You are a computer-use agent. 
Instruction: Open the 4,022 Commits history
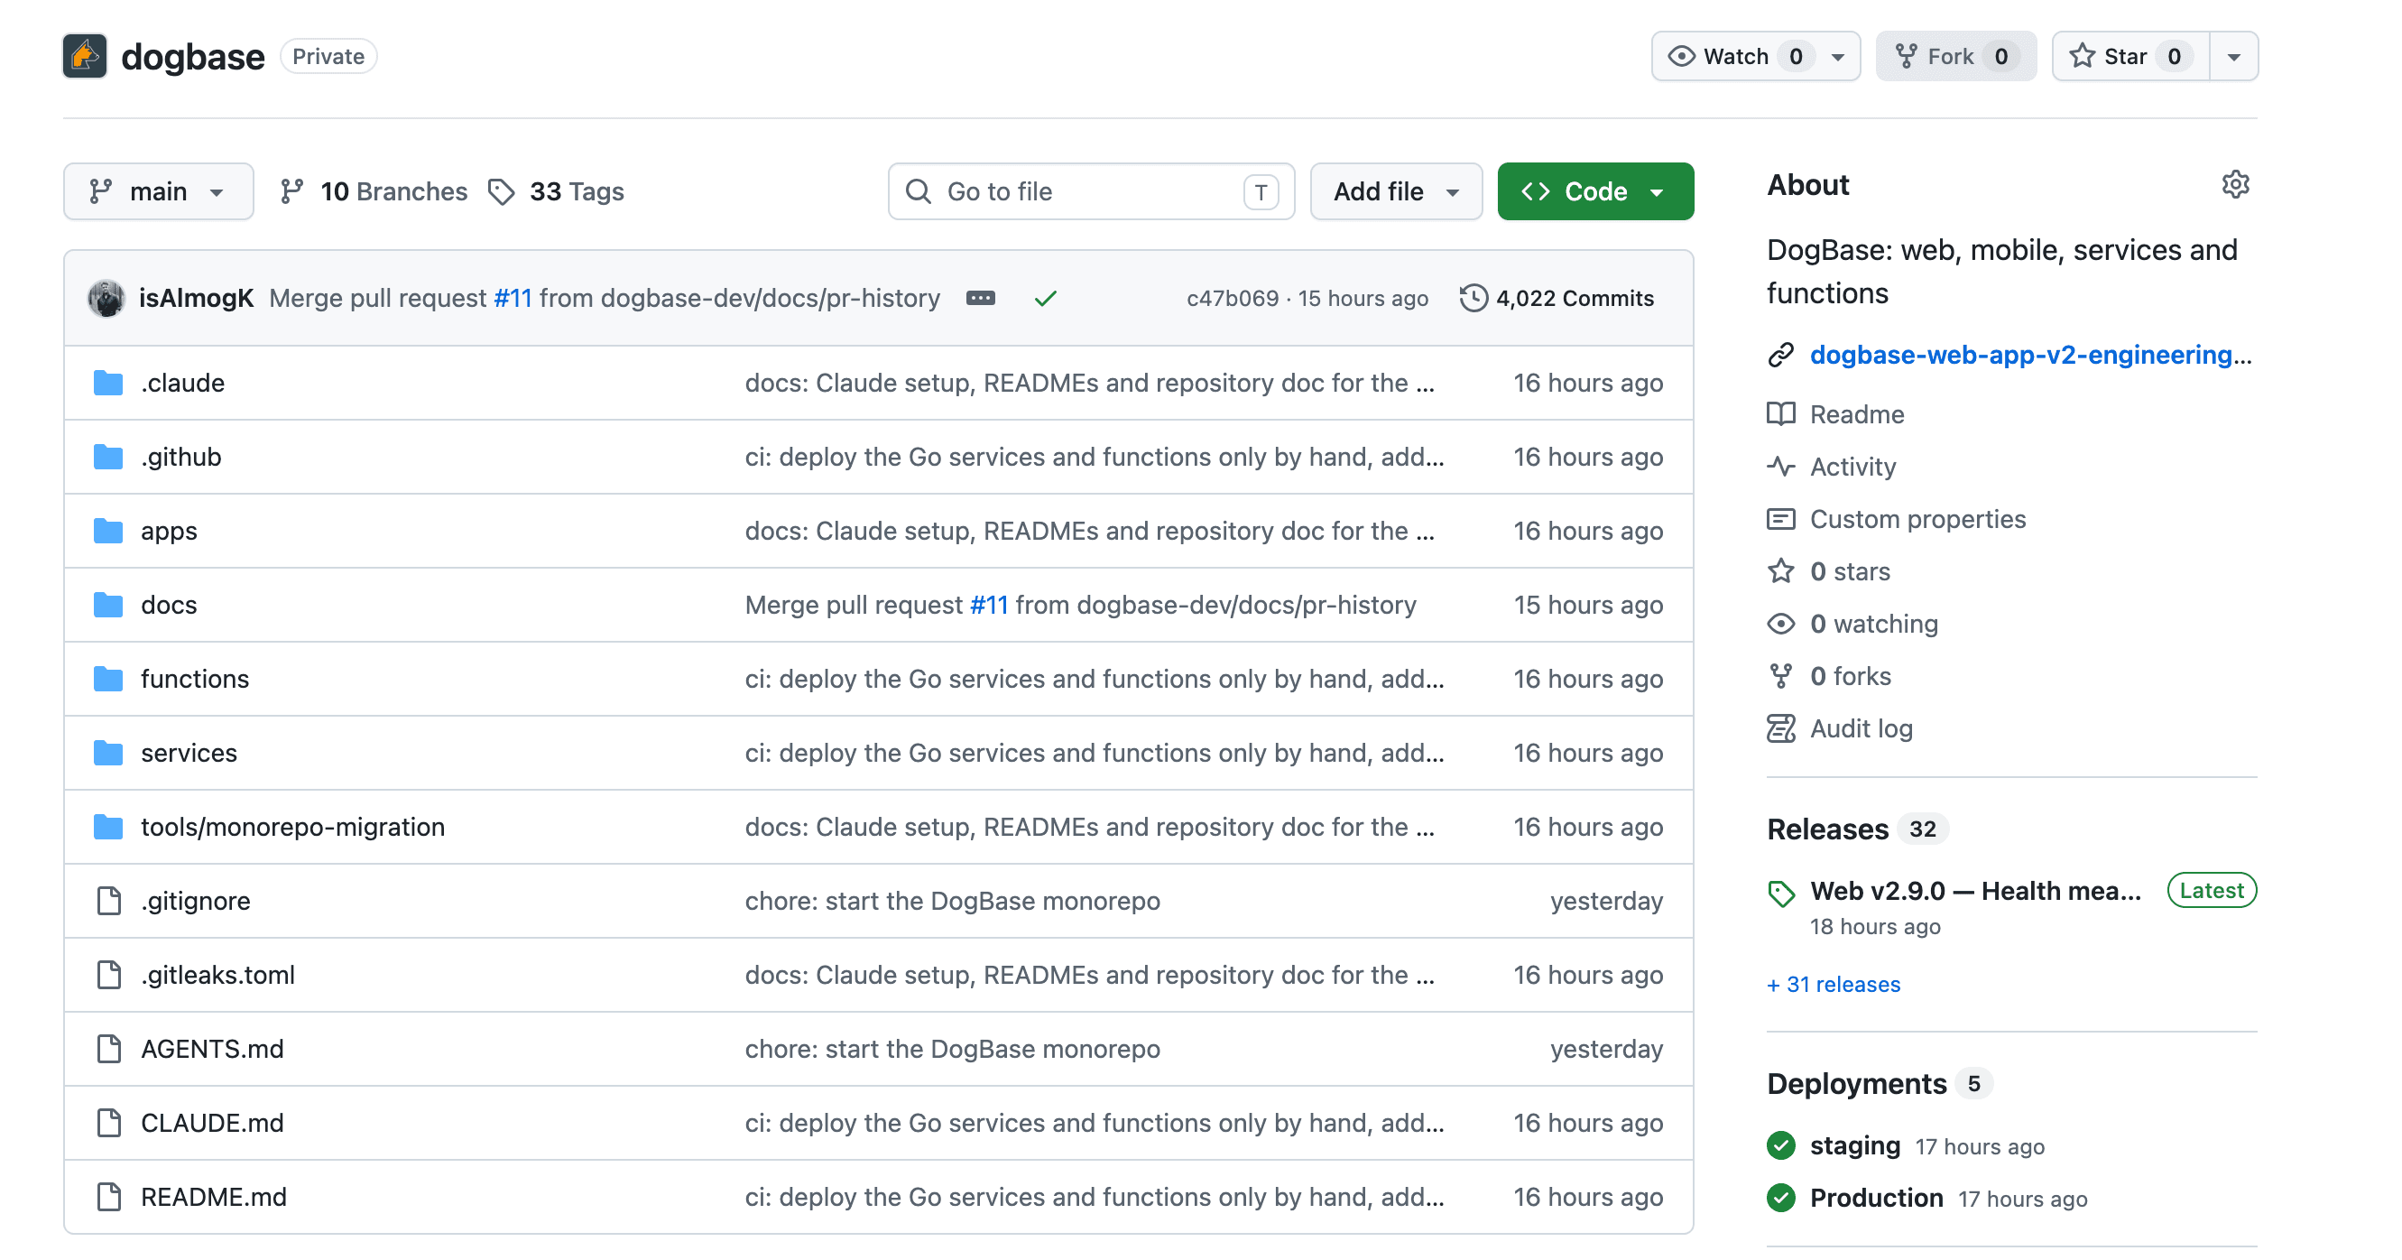click(x=1557, y=299)
